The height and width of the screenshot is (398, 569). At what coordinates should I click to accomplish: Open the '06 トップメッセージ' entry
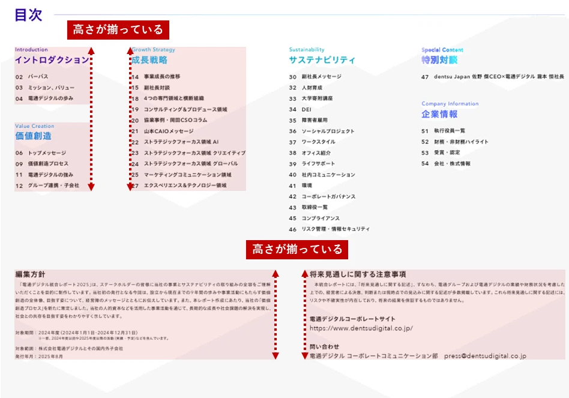[41, 153]
